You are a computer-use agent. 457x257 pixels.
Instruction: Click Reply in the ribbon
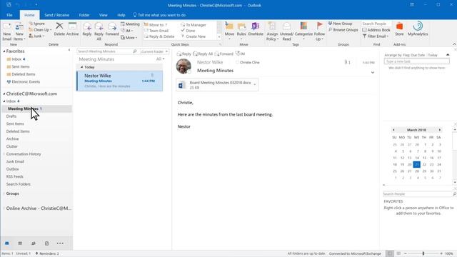(87, 29)
